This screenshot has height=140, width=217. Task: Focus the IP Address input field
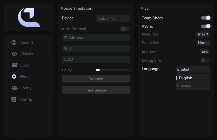pos(96,38)
